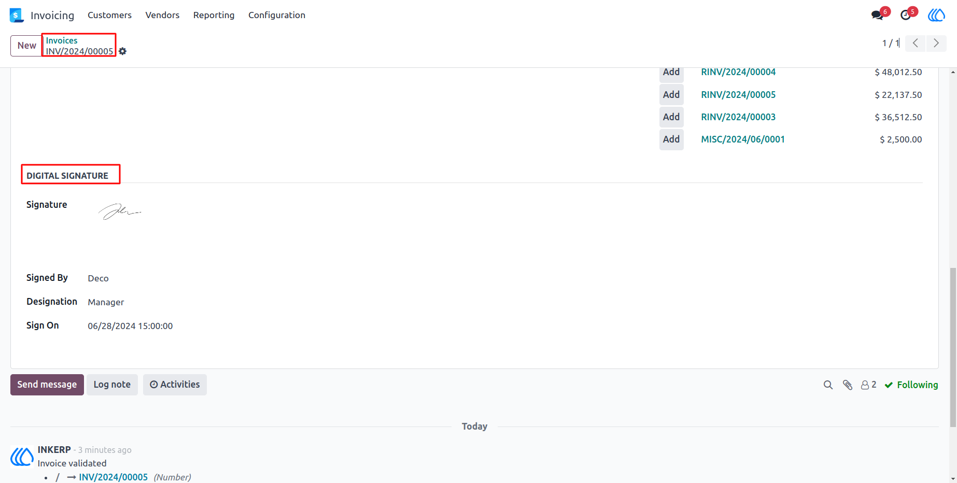Click the amount $ 2,500.00
This screenshot has height=483, width=957.
point(901,139)
